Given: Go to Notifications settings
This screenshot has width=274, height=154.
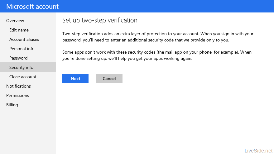Looking at the screenshot, I should tap(18, 86).
